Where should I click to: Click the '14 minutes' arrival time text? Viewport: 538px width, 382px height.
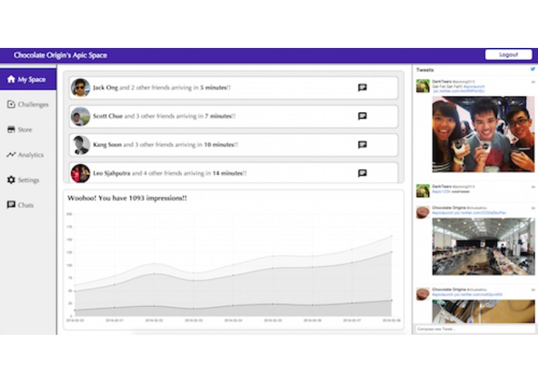coord(228,173)
